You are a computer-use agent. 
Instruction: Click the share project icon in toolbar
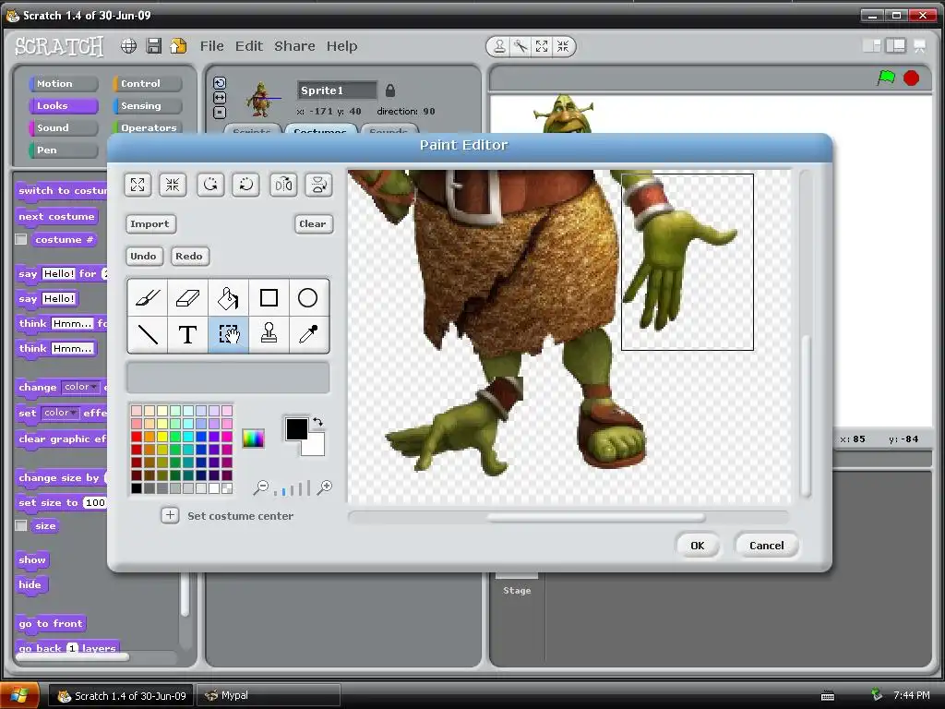pos(178,46)
